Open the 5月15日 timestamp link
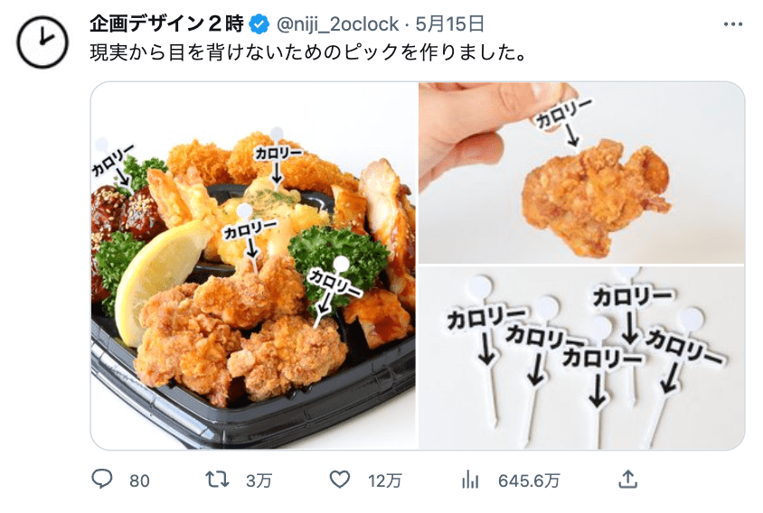The width and height of the screenshot is (763, 513). (x=449, y=23)
